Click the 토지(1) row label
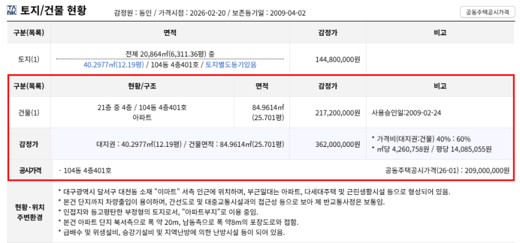Image resolution: width=520 pixels, height=243 pixels. click(29, 59)
